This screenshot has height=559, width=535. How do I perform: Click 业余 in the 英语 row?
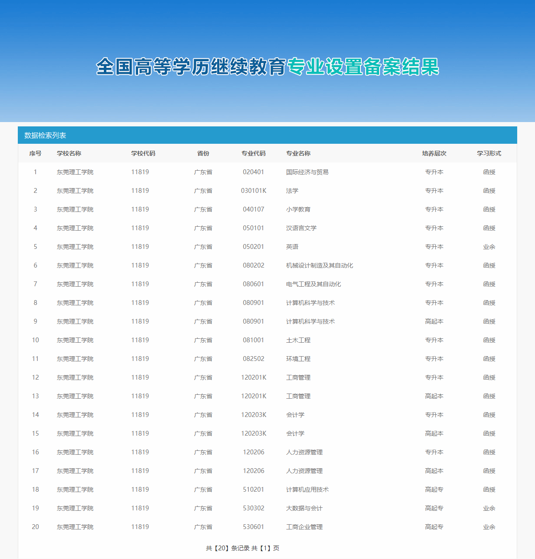tap(489, 247)
